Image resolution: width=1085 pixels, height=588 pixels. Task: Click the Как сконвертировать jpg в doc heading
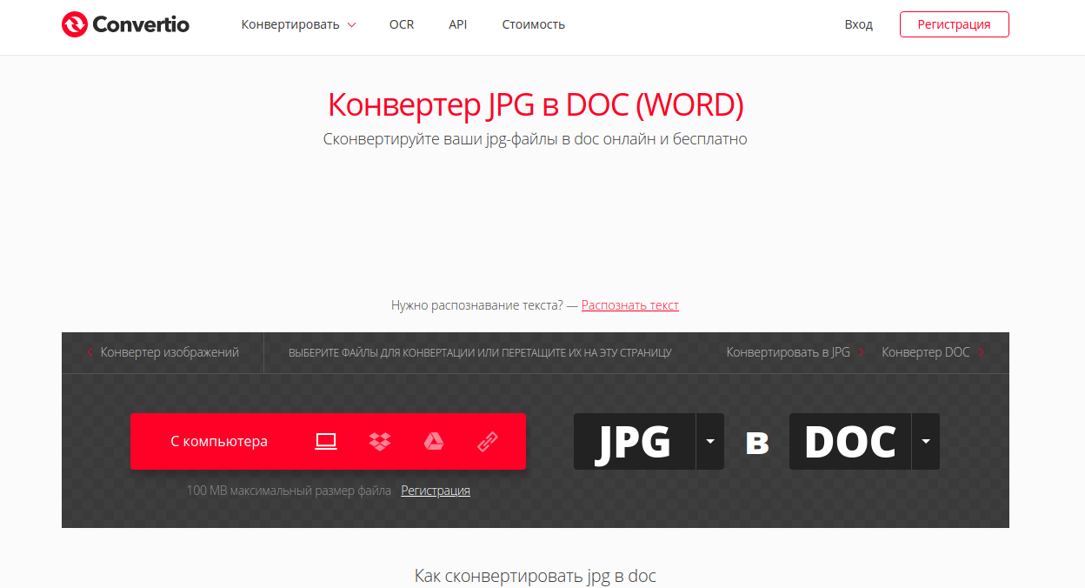tap(536, 576)
